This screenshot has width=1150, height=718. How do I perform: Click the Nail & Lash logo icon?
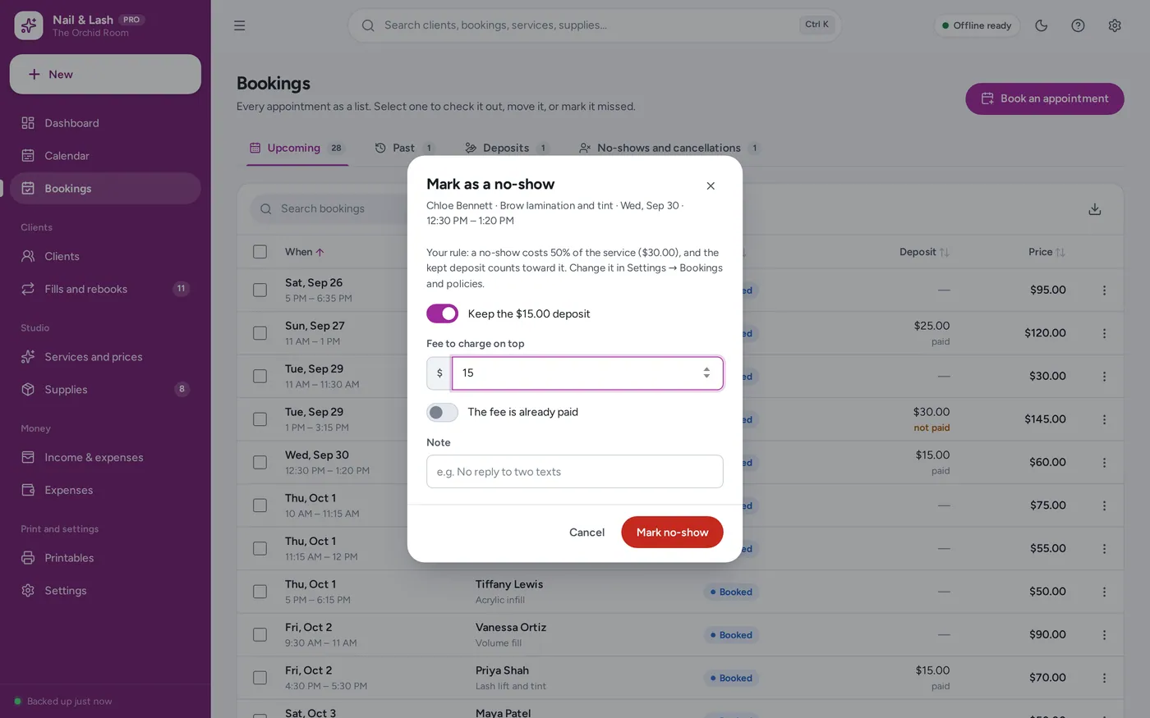pyautogui.click(x=29, y=25)
